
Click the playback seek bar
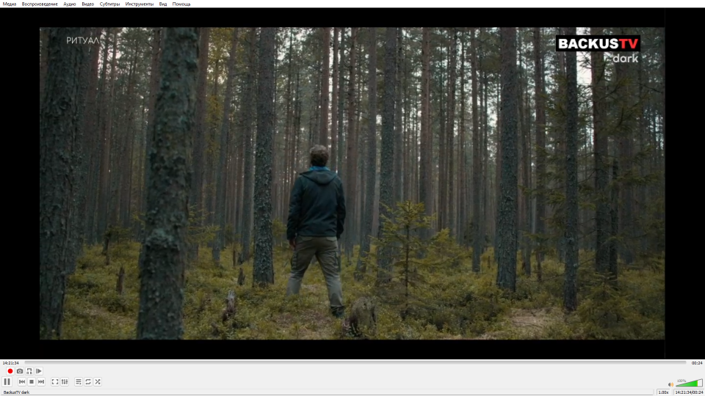tap(355, 362)
